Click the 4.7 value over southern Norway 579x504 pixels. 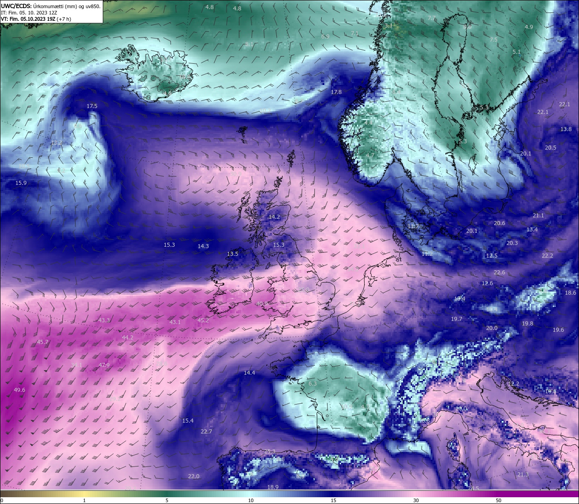click(370, 155)
